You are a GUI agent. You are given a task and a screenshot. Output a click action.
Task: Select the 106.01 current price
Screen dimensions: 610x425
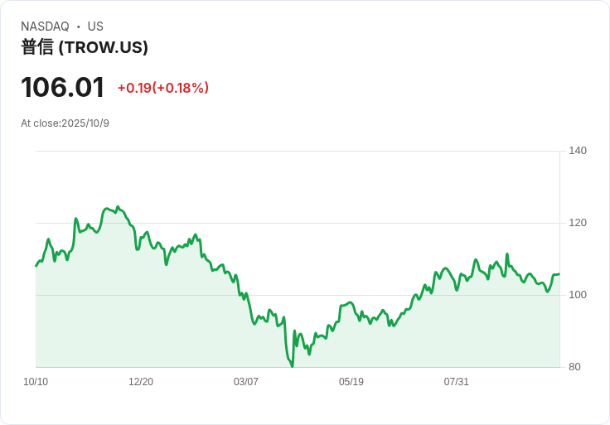[x=62, y=87]
